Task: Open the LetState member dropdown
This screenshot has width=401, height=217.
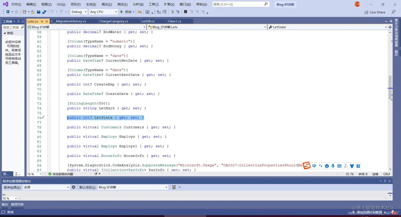Action: pos(328,27)
